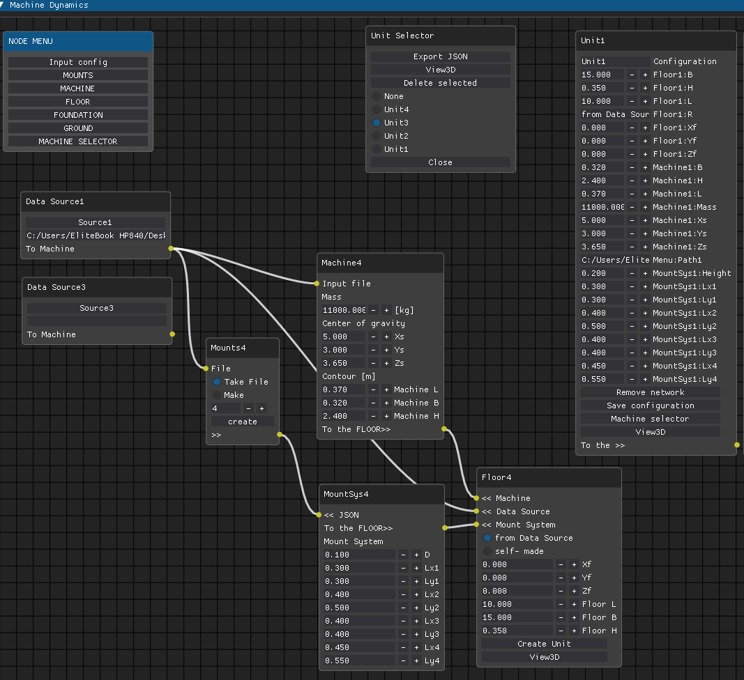This screenshot has height=680, width=744.
Task: Increase D value in MountSys4
Action: 416,555
